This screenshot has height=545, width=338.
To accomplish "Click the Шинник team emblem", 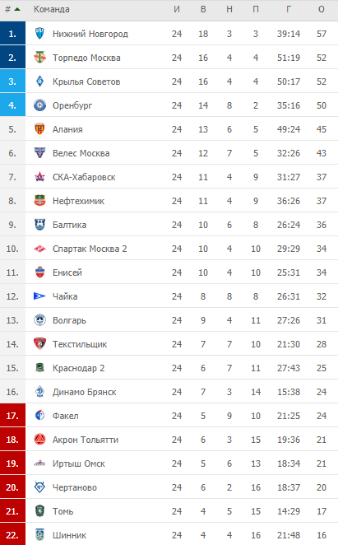I will point(40,535).
